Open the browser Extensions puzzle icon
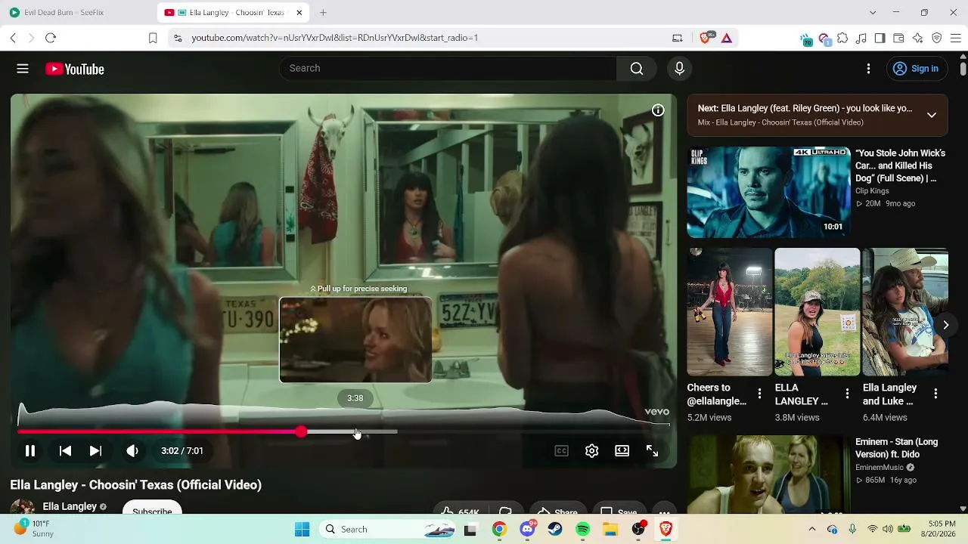Viewport: 968px width, 544px height. point(842,38)
